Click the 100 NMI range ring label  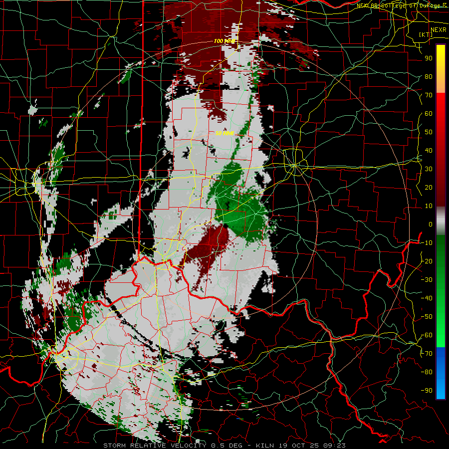tap(224, 41)
